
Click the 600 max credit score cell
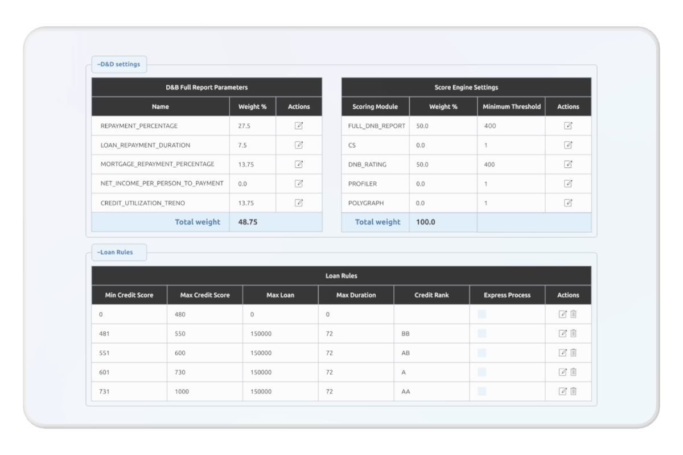point(205,353)
